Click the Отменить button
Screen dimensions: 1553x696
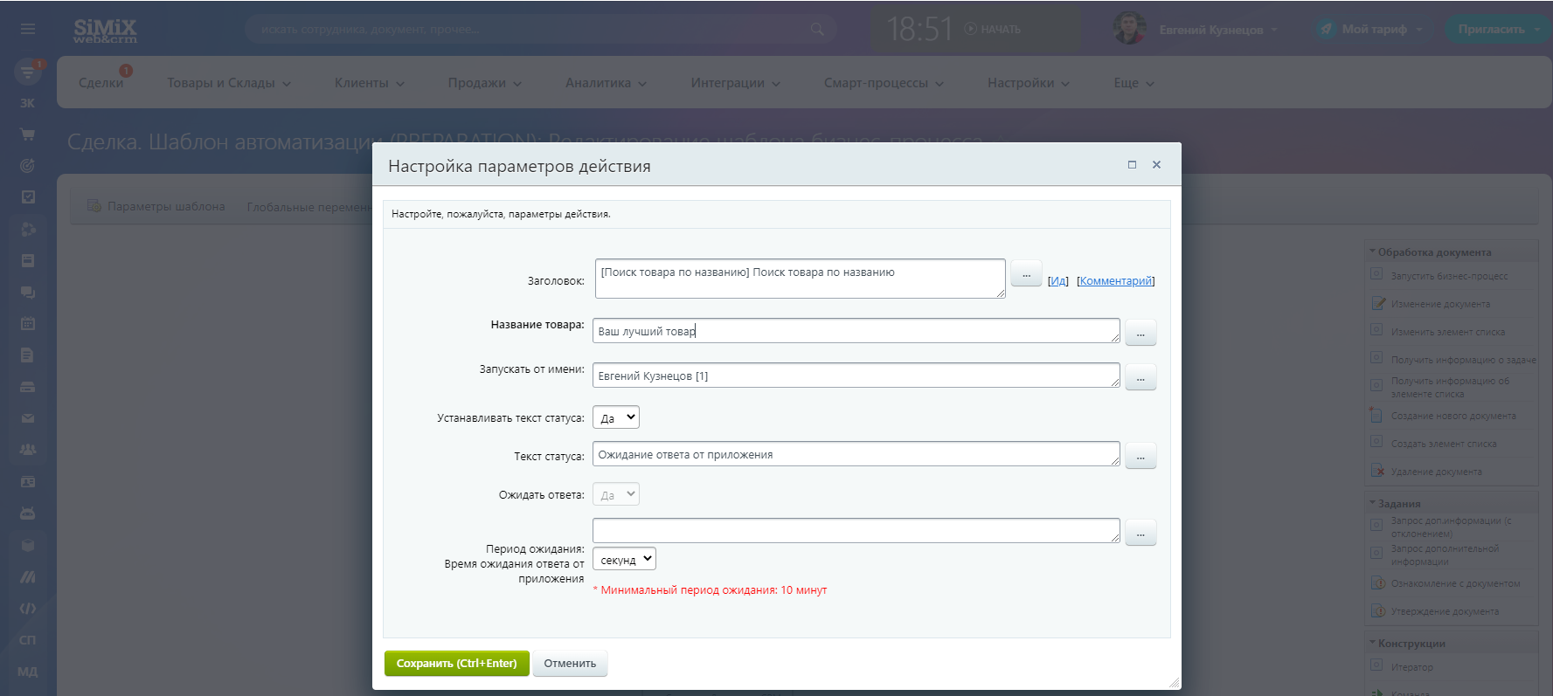570,664
